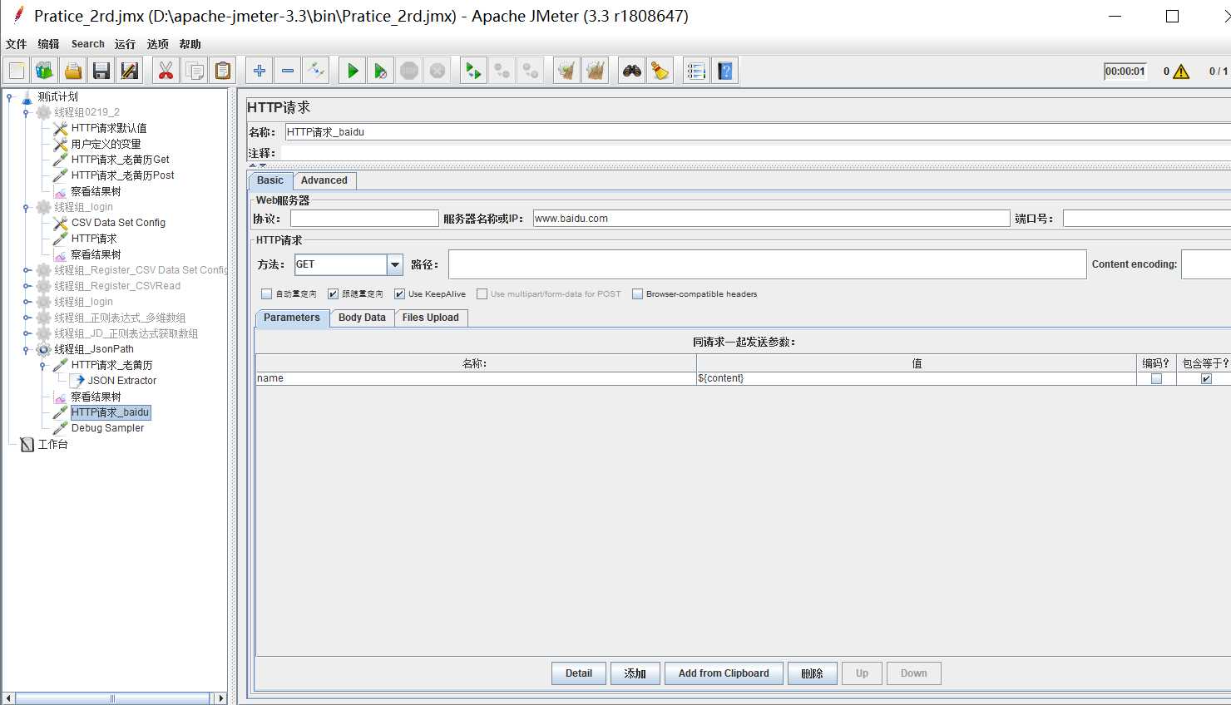1231x705 pixels.
Task: Open function helper dialog icon
Action: pos(697,71)
